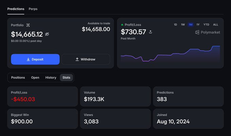This screenshot has width=231, height=136.
Task: Click the $14,658.00 available to trade amount
Action: [96, 29]
